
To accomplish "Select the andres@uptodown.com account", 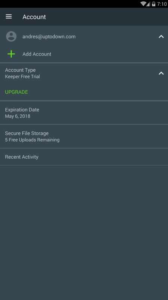I will [49, 36].
